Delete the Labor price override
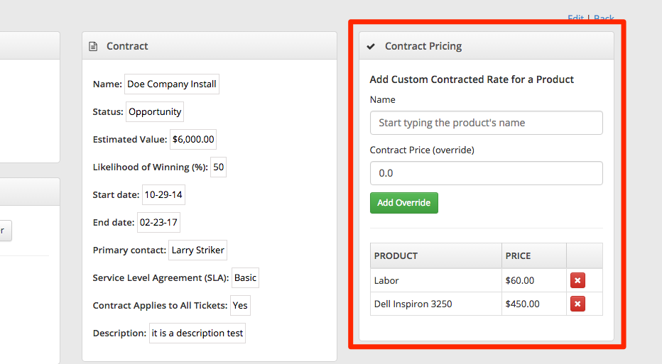The height and width of the screenshot is (364, 662). click(x=577, y=280)
